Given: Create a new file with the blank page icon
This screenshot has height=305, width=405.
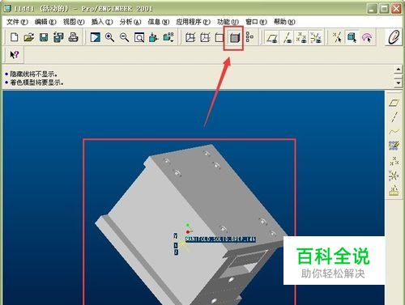Looking at the screenshot, I should [14, 37].
